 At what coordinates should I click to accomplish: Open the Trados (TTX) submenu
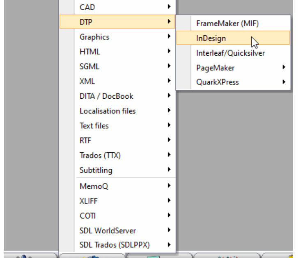point(117,155)
